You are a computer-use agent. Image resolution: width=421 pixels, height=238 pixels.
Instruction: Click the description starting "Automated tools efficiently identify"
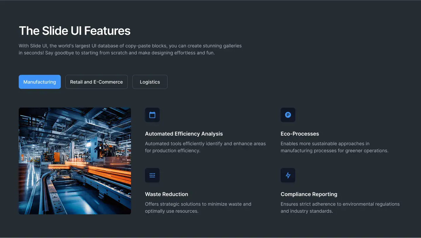coord(206,147)
